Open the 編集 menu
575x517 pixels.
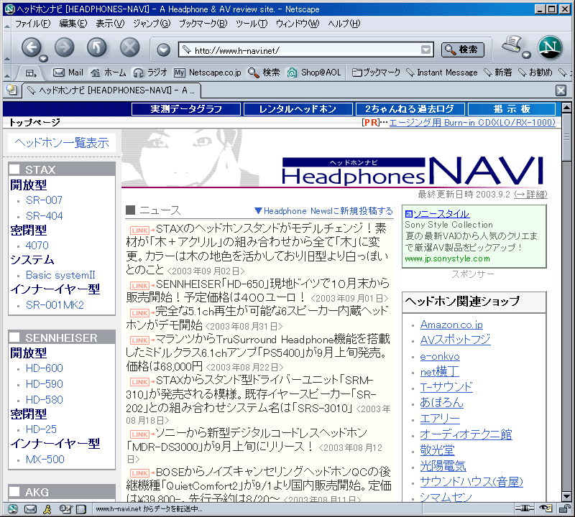coord(73,24)
